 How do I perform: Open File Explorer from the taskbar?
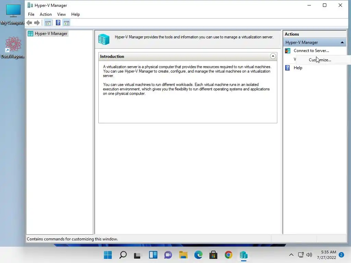(183, 255)
